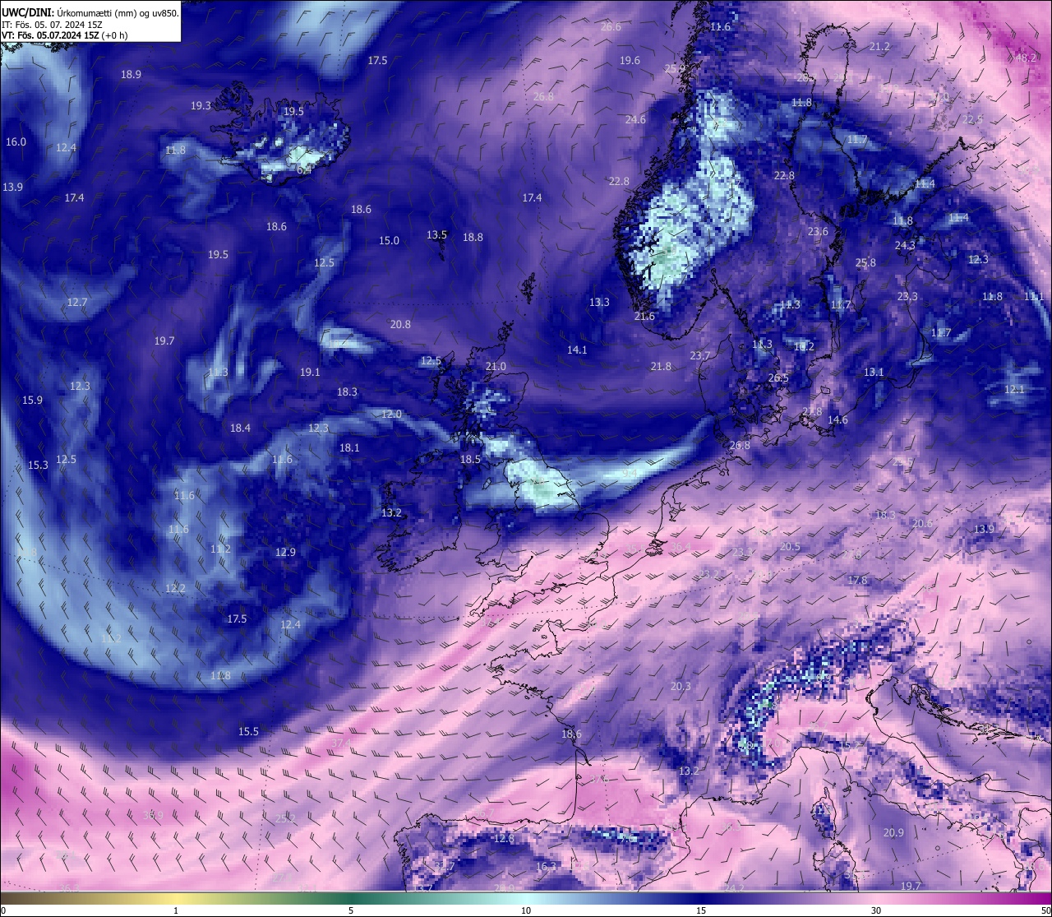The image size is (1052, 917).
Task: Click the map value 20.8
Action: point(400,324)
